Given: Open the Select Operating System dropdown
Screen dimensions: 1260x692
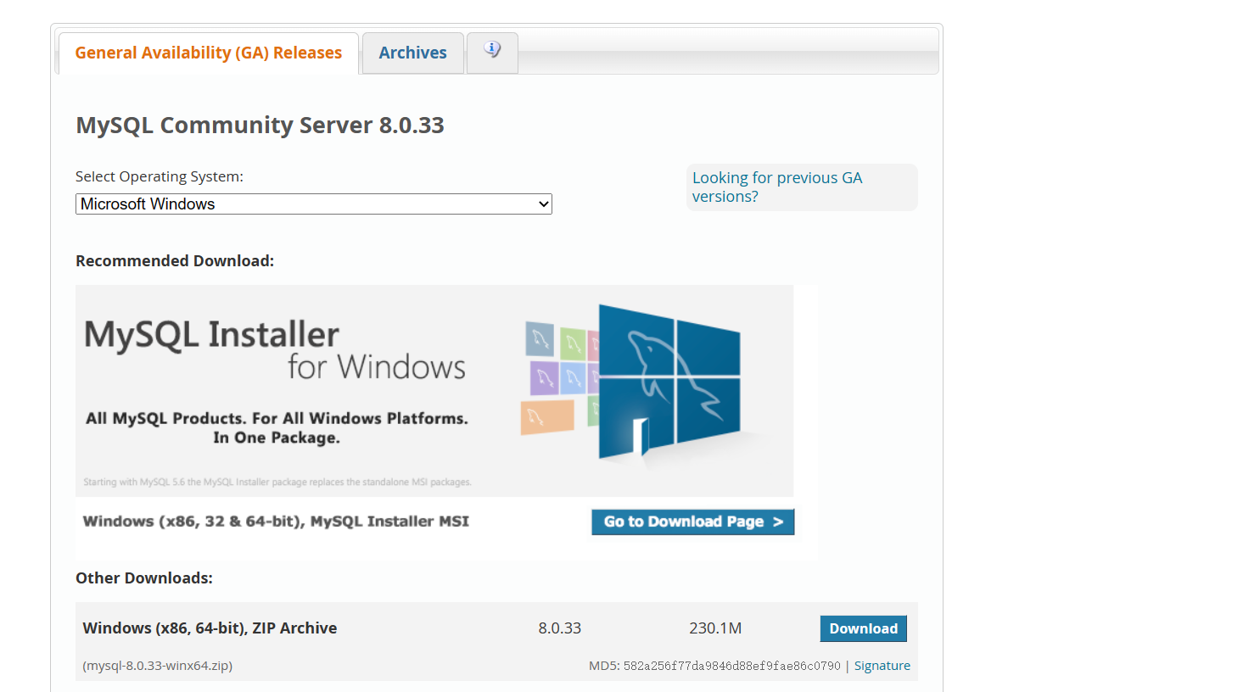Looking at the screenshot, I should 314,204.
